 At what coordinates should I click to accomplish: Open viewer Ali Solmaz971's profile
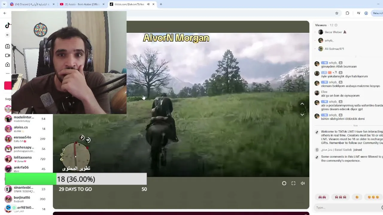[x=334, y=49]
